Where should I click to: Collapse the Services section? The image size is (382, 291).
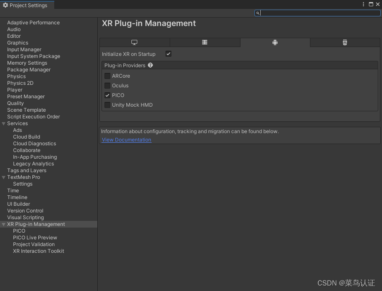[4, 123]
